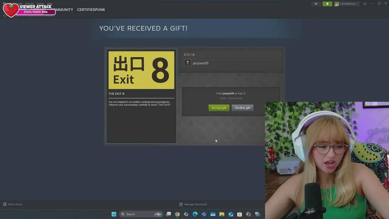Viewport: 389px width, 219px height.
Task: Open Outlook from the taskbar
Action: pos(231,214)
